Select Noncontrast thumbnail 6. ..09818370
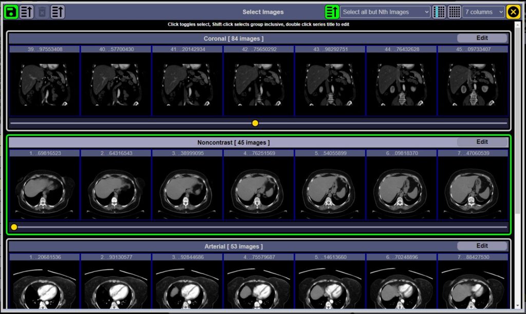This screenshot has height=314, width=526. pyautogui.click(x=402, y=185)
